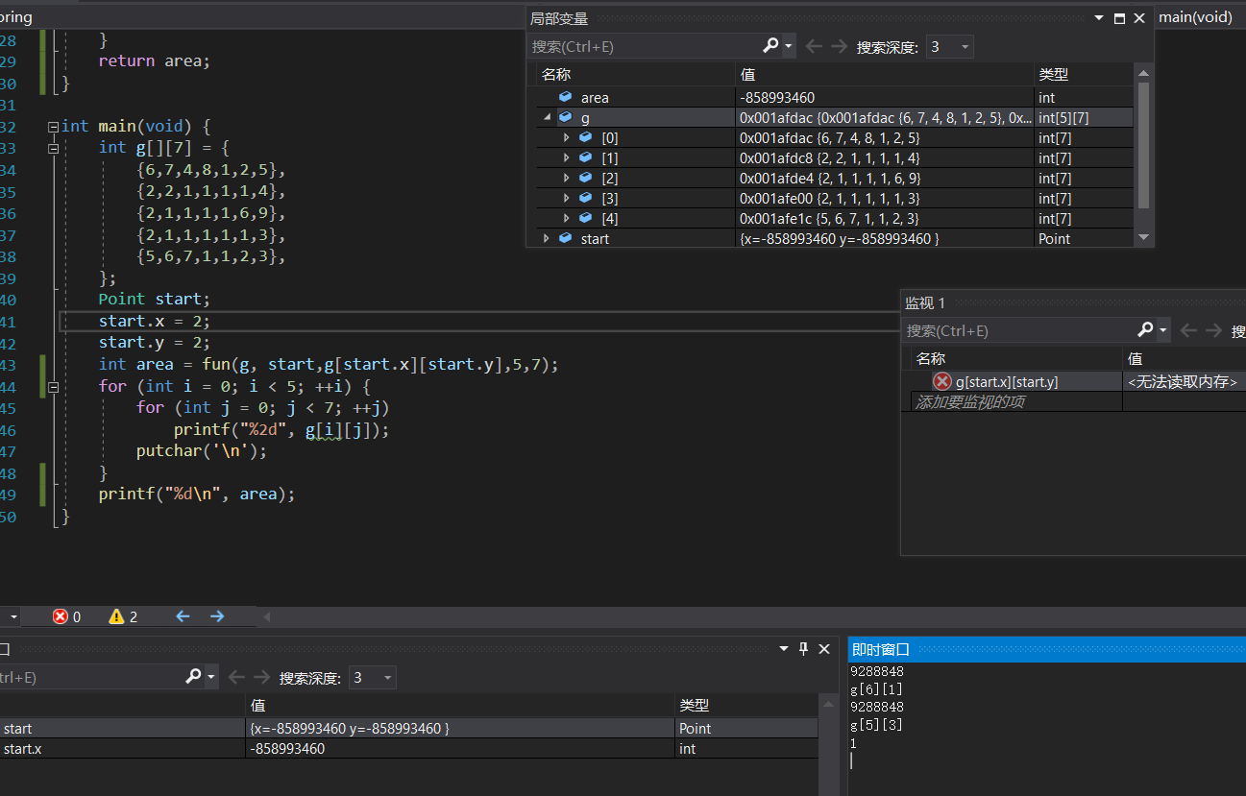Click the code line 'start.x = 2;'

pyautogui.click(x=154, y=321)
